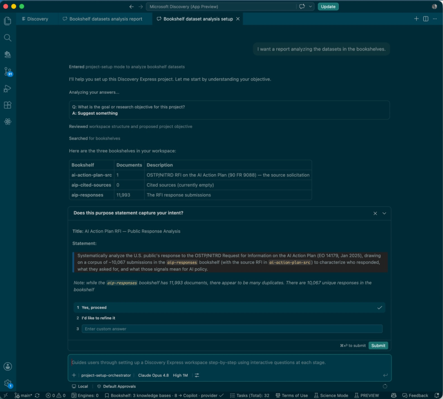Click the 'ai-action-plan-src' table cell
Screen dimensions: 443x399
[92, 175]
